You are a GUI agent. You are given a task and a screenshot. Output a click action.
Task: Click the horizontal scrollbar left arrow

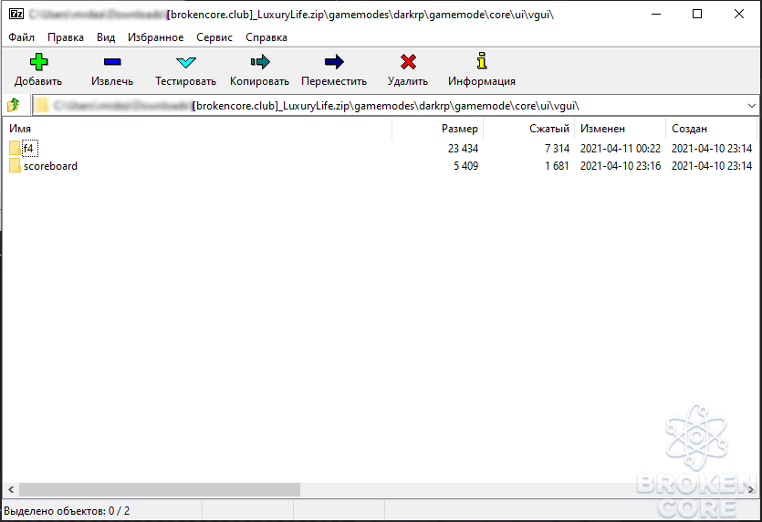coord(11,489)
